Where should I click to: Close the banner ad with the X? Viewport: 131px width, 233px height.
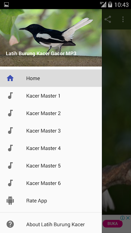point(128,218)
